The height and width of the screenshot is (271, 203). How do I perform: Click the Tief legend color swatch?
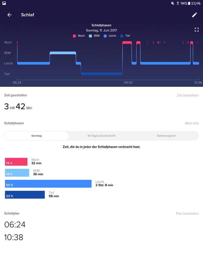point(121,36)
